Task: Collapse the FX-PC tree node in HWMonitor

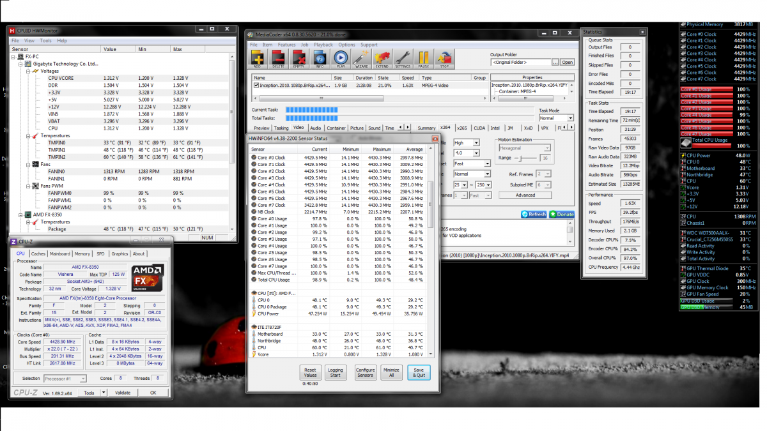Action: [x=13, y=57]
